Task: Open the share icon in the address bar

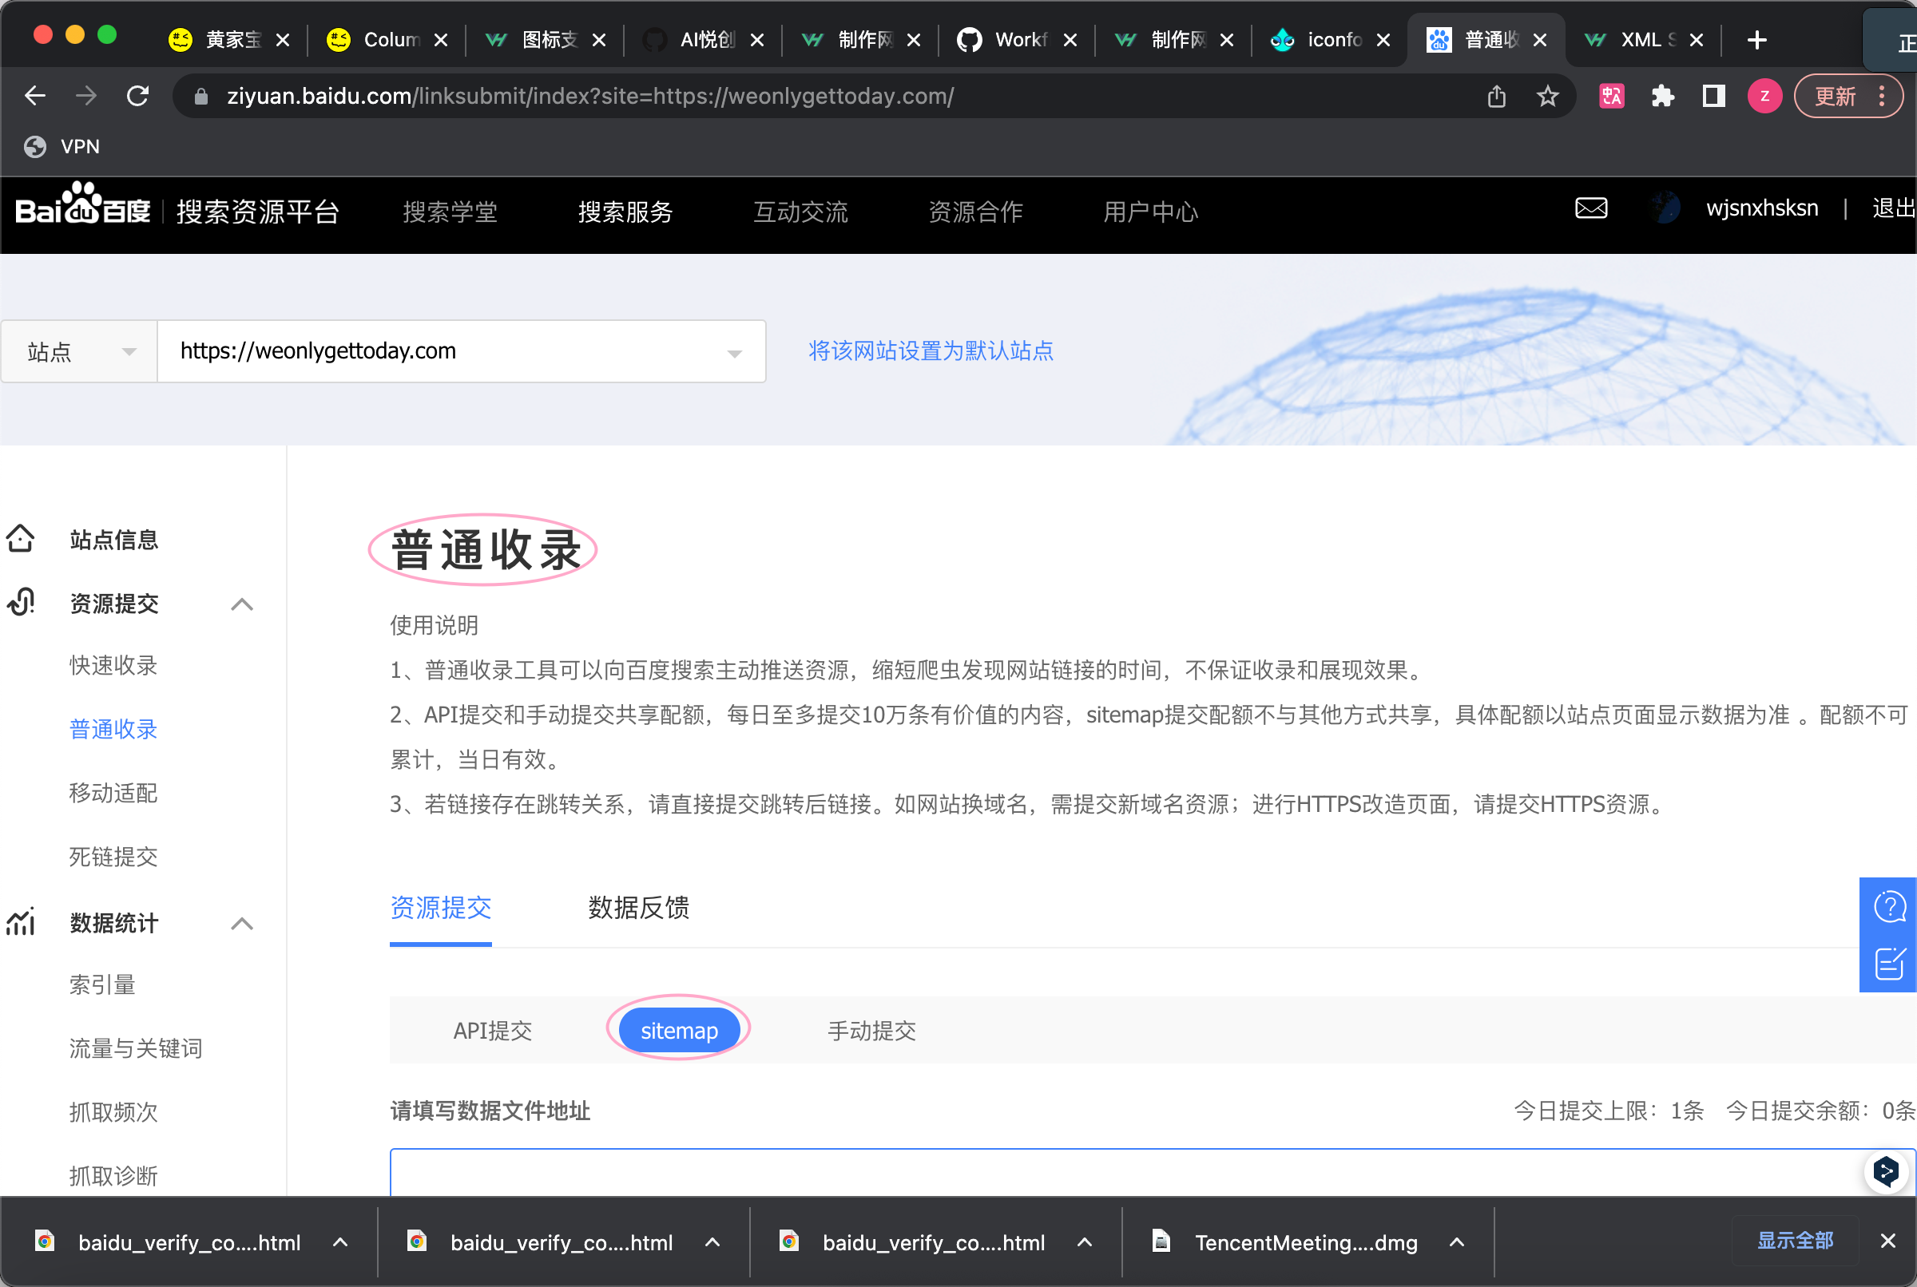Action: pyautogui.click(x=1496, y=96)
